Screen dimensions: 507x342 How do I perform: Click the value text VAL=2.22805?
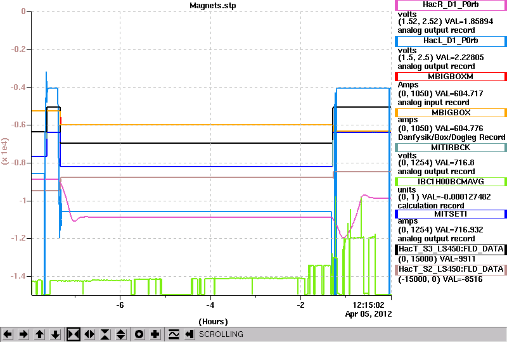(460, 58)
